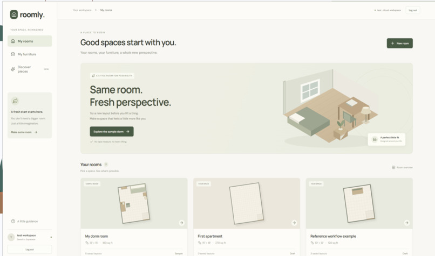Viewport: 435px width, 256px height.
Task: Click the rooms count badge beside Your rooms
Action: click(x=106, y=165)
